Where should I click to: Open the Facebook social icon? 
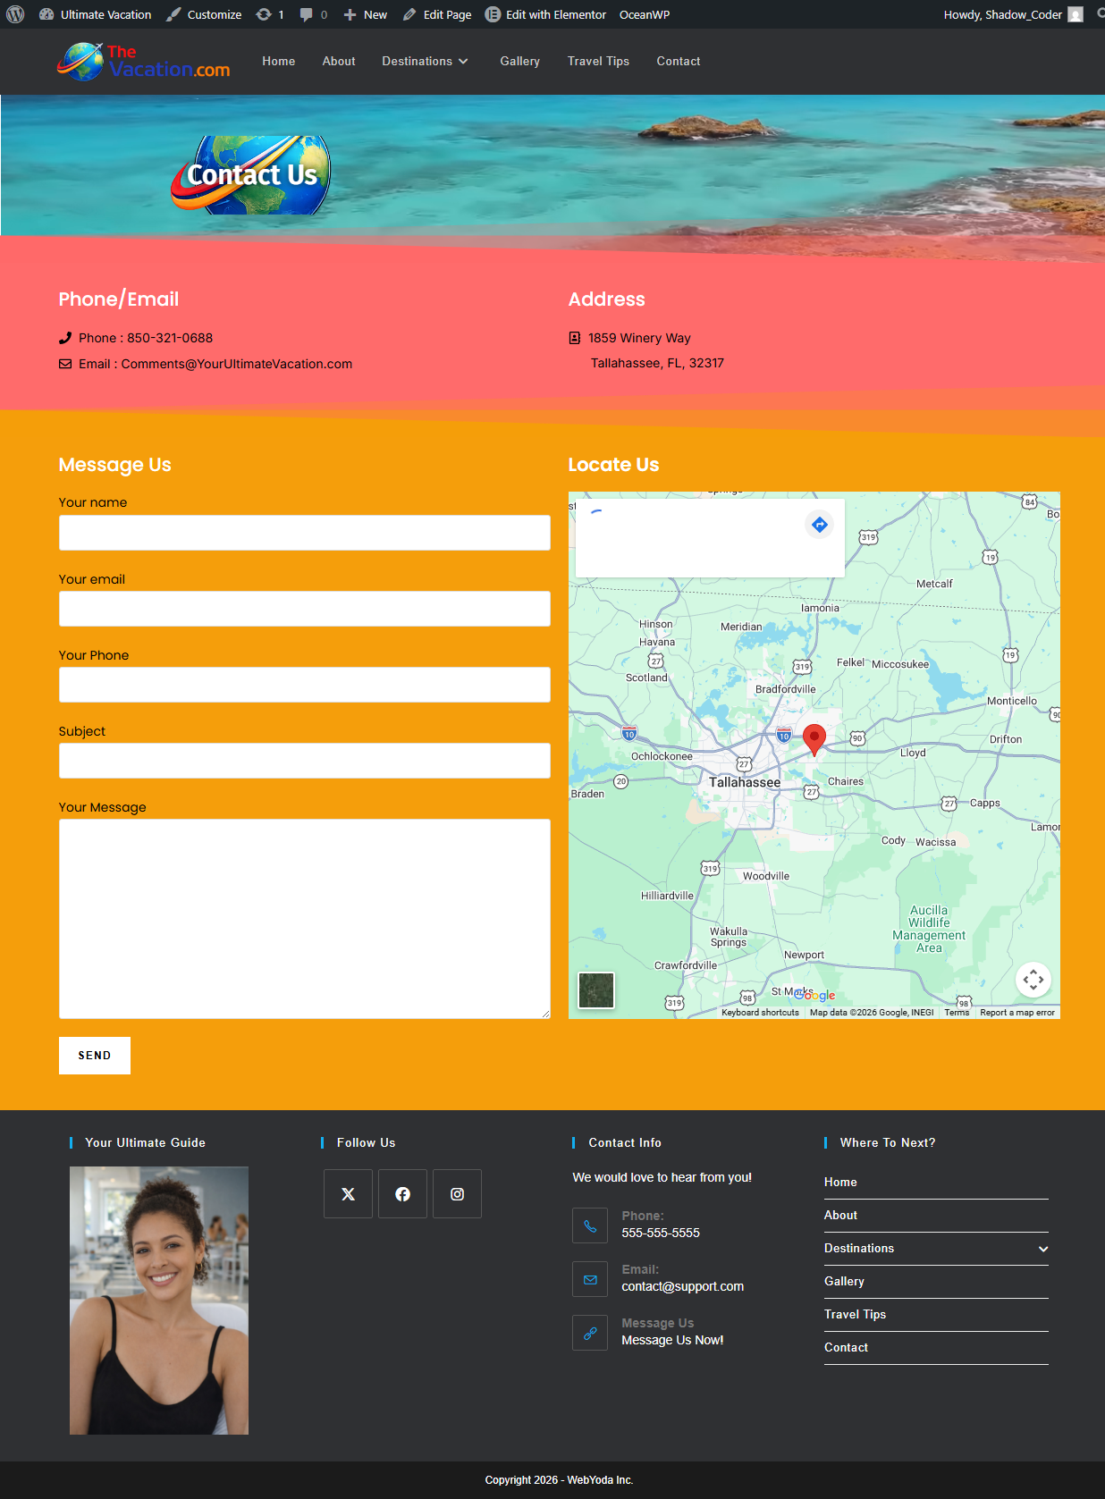pyautogui.click(x=402, y=1194)
